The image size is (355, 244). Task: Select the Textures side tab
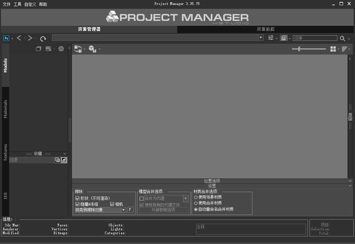[x=6, y=153]
